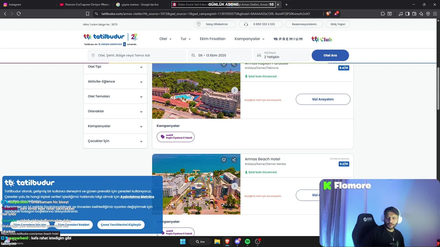Open Rezervasyonlarım page

pos(304,24)
